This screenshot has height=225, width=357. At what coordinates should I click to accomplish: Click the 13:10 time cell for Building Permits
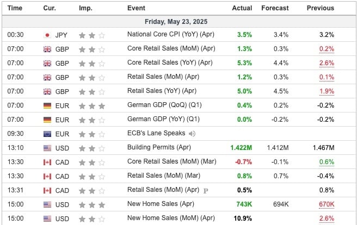click(x=15, y=148)
